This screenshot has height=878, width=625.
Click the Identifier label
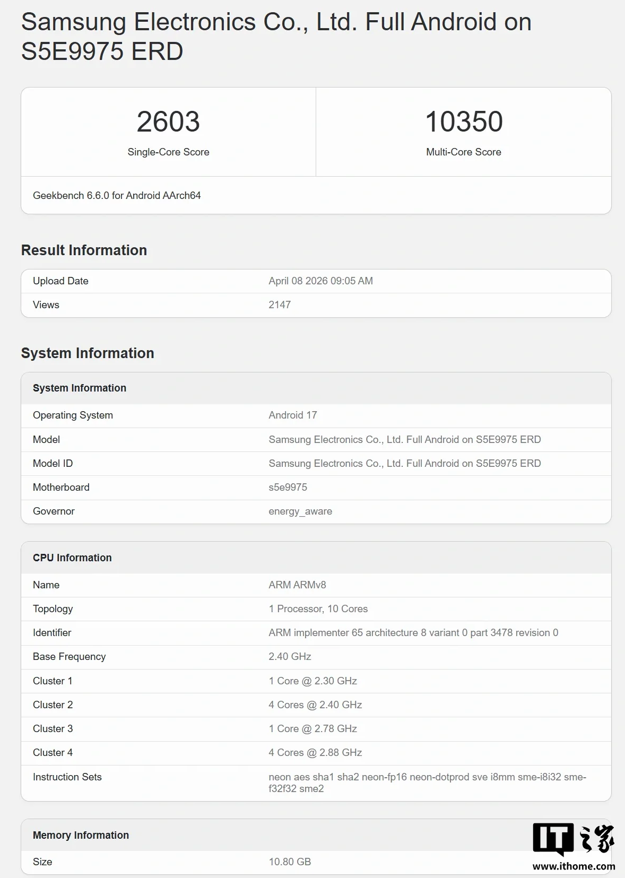pos(52,633)
